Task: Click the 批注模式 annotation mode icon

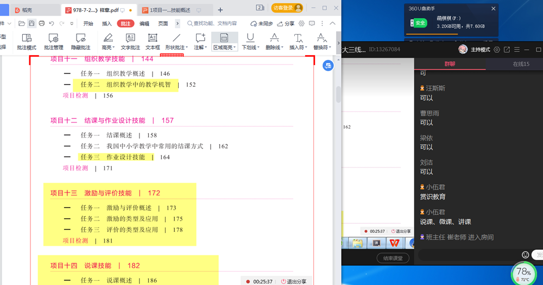Action: pos(26,41)
